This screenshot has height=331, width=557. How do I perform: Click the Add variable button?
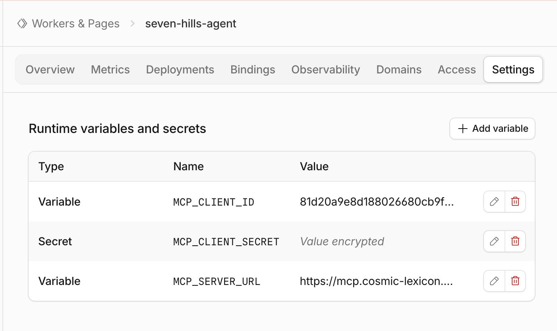pyautogui.click(x=492, y=129)
